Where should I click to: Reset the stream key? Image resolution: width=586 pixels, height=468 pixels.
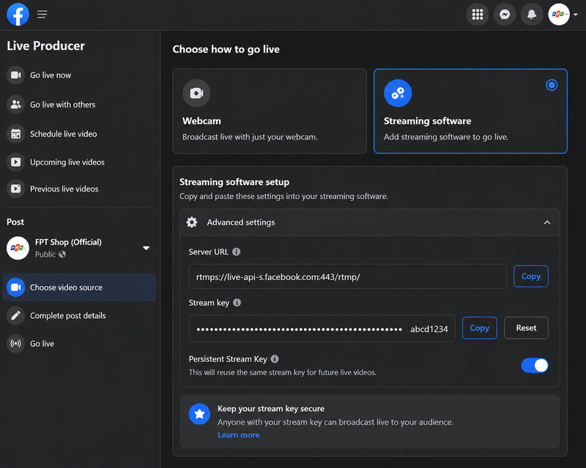526,328
